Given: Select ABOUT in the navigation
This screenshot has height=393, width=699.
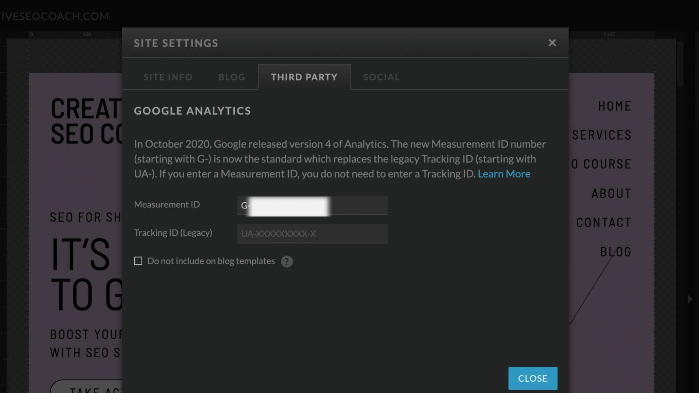Looking at the screenshot, I should tap(611, 193).
